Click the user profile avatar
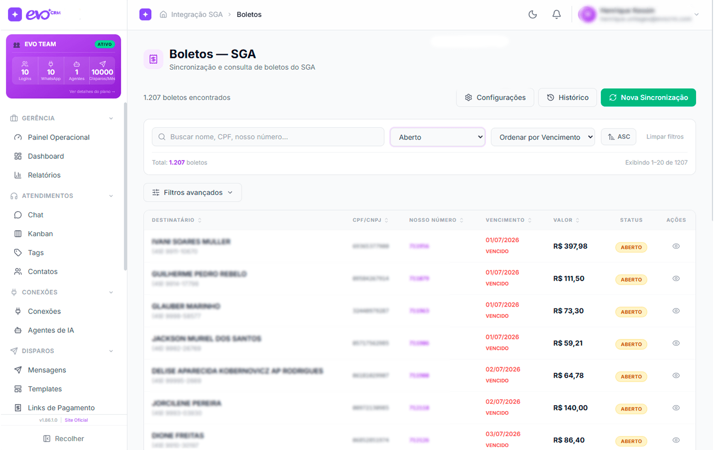 coord(587,14)
